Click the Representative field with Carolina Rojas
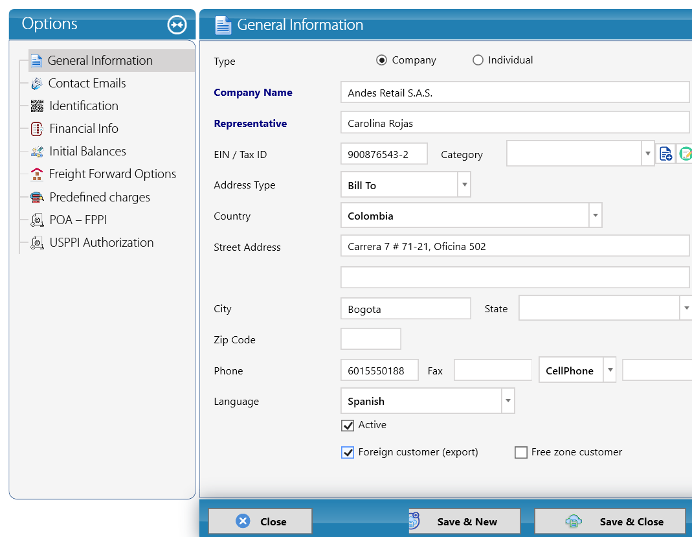Screen dimensions: 692x537 pyautogui.click(x=515, y=123)
